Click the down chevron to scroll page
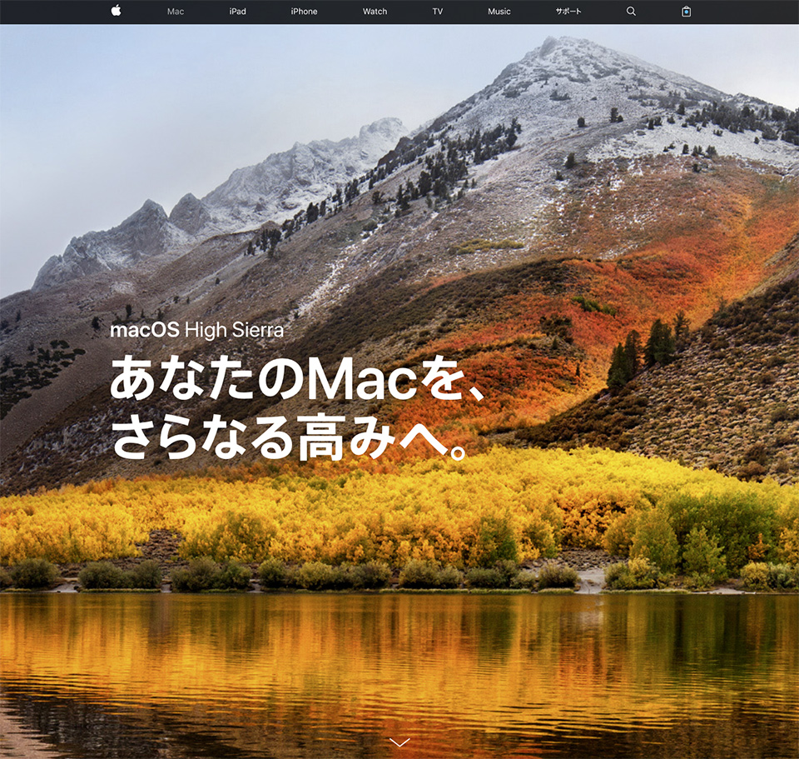Viewport: 799px width, 759px height. tap(399, 742)
